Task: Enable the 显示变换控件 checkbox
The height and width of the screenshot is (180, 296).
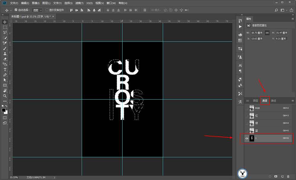Action: click(47, 10)
